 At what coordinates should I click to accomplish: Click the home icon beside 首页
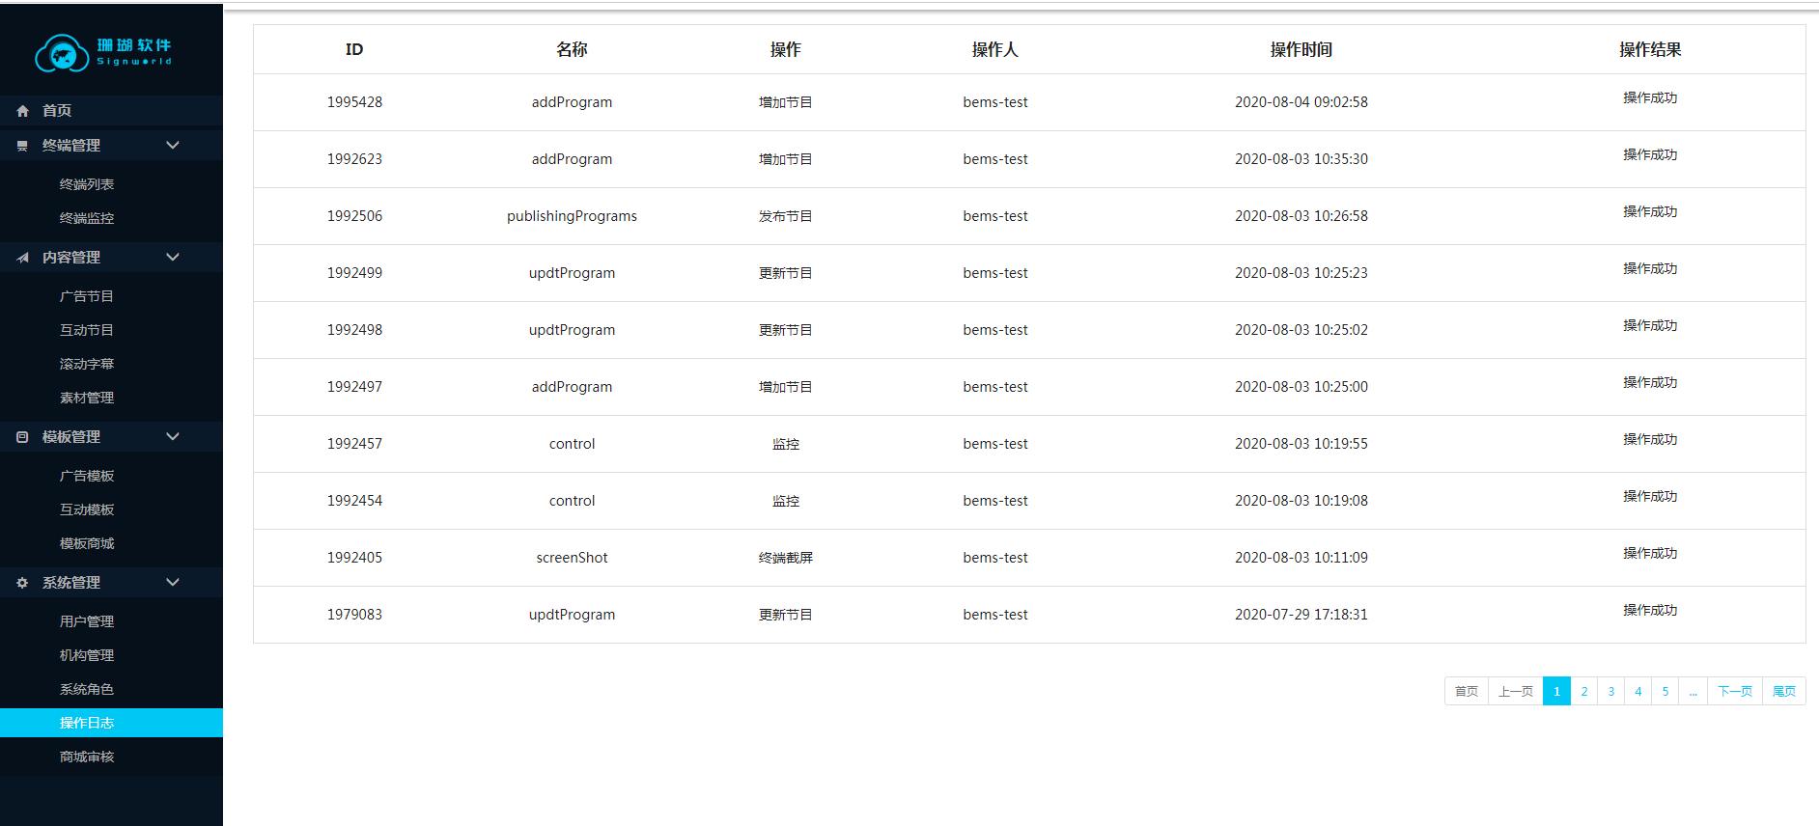pos(22,111)
